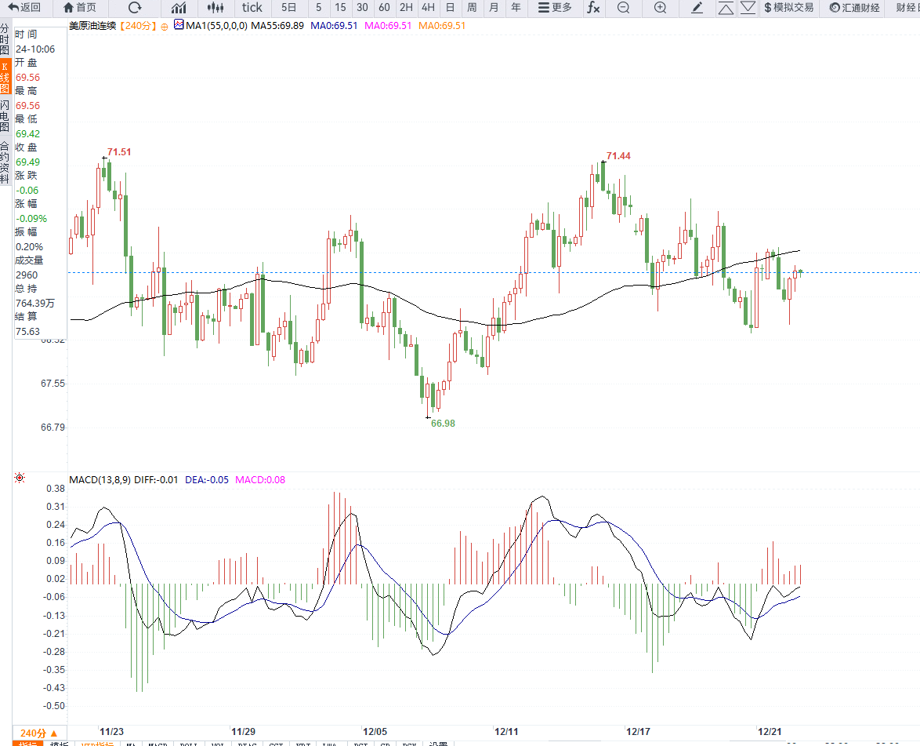Image resolution: width=920 pixels, height=746 pixels.
Task: Select the candlestick chart style icon
Action: [216, 8]
